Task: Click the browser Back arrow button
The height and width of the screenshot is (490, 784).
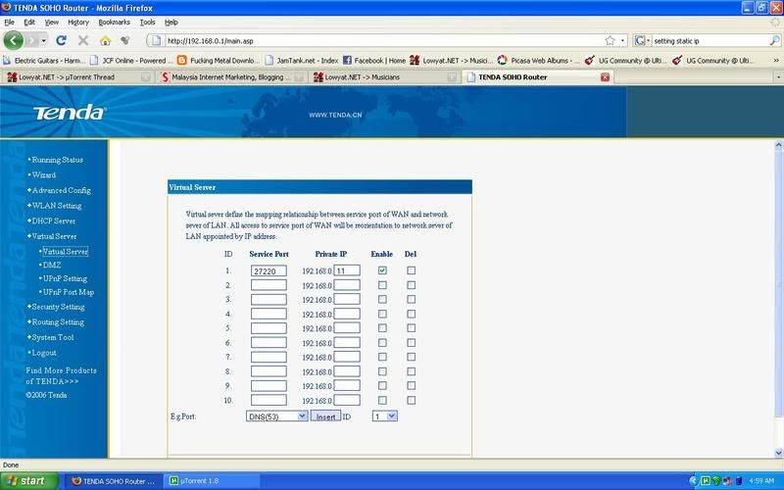Action: click(x=14, y=40)
